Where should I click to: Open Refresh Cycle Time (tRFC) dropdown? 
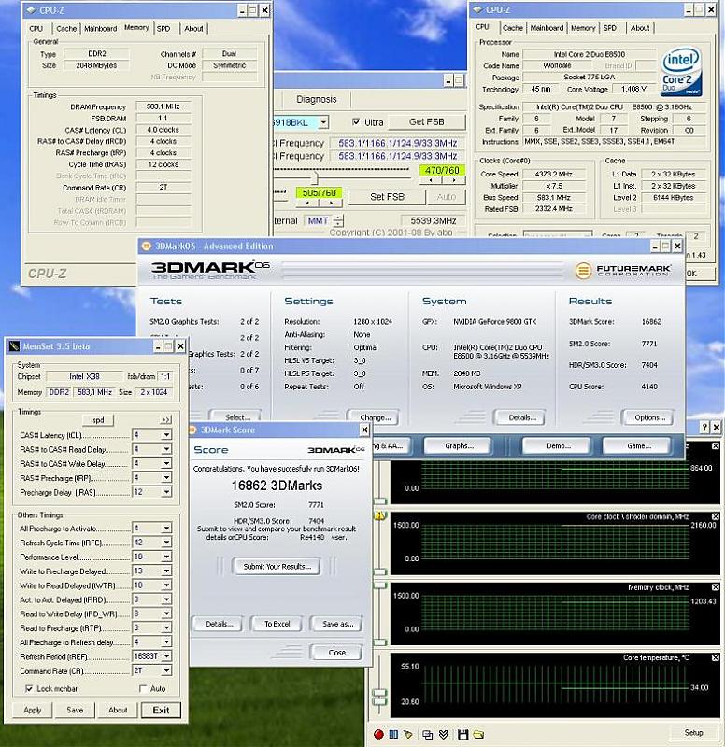click(x=166, y=543)
